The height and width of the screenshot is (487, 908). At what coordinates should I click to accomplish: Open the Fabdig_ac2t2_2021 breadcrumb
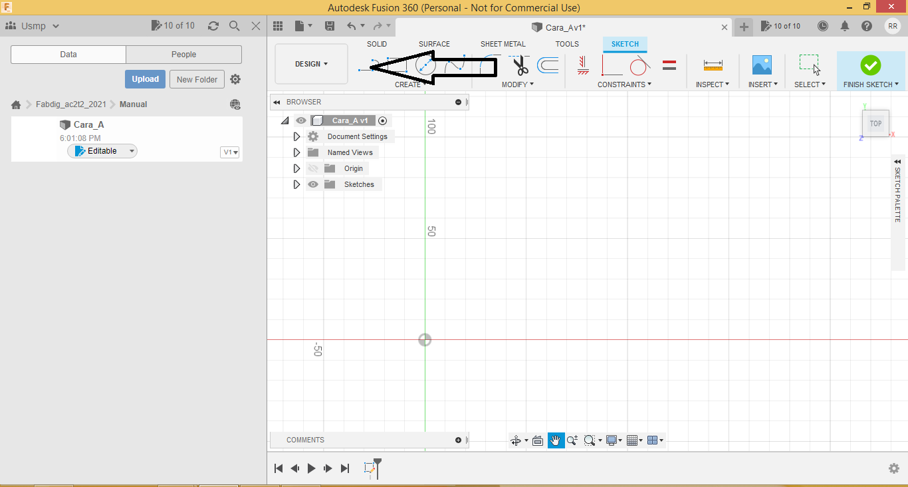click(x=70, y=104)
